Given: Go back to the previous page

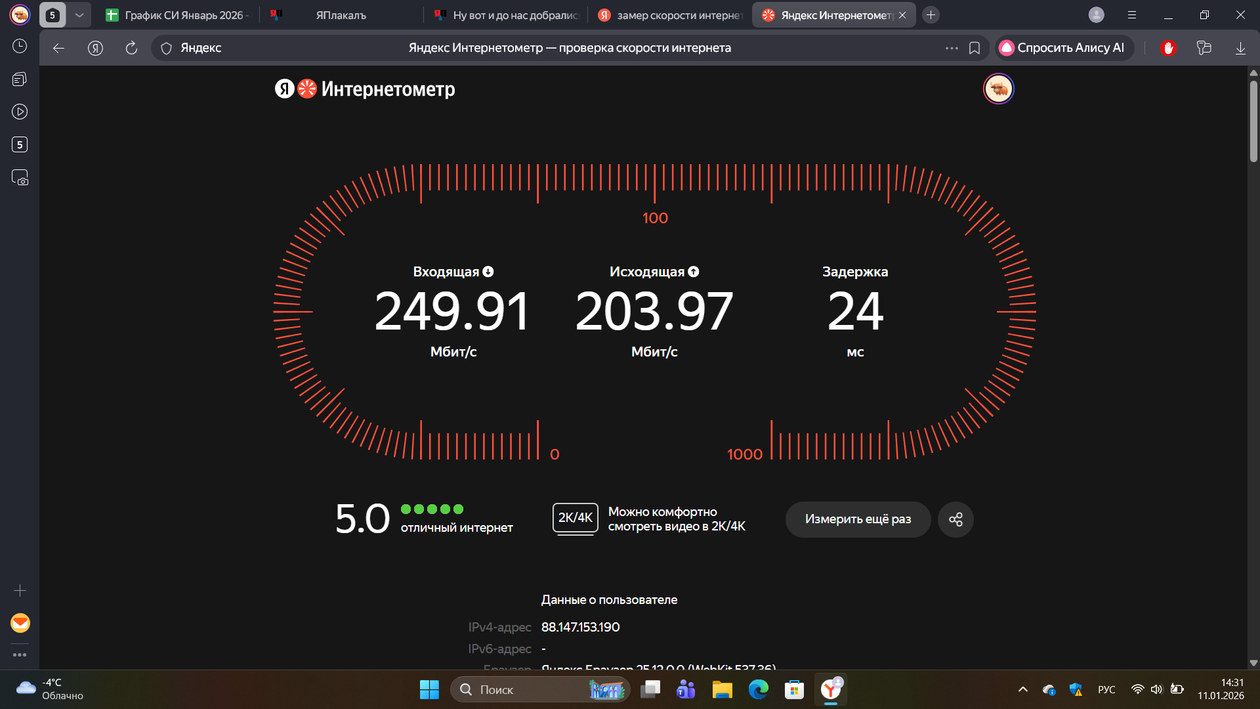Looking at the screenshot, I should (58, 48).
